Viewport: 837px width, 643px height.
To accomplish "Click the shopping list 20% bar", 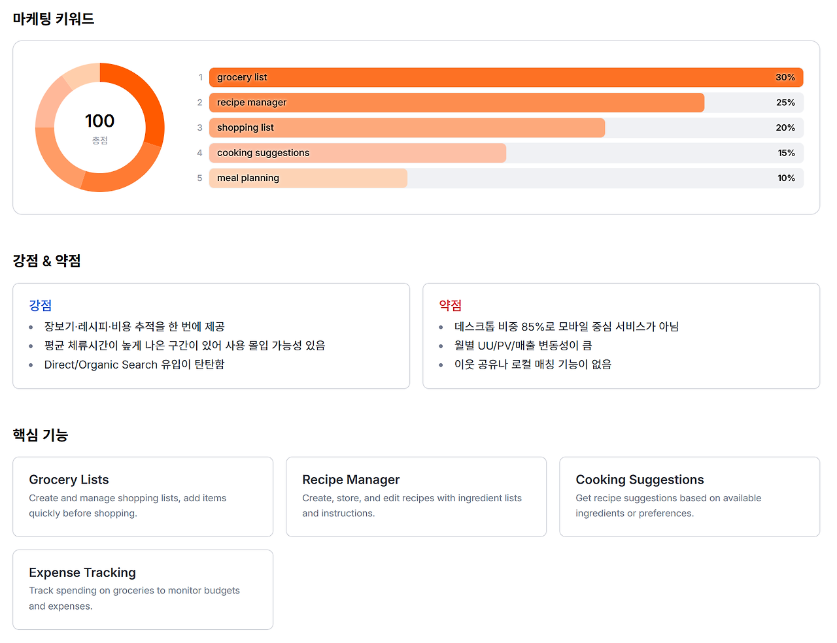I will tap(506, 127).
